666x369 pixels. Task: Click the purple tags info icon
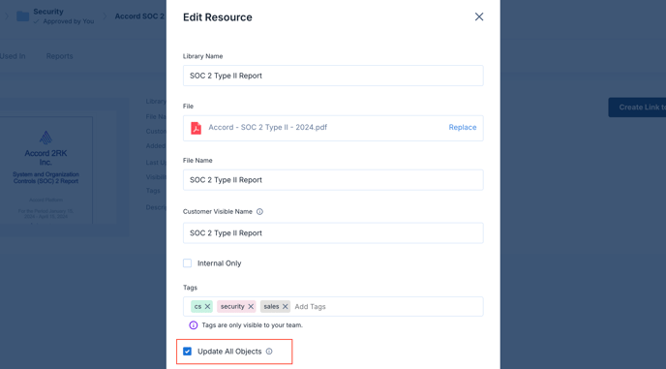[x=194, y=325]
